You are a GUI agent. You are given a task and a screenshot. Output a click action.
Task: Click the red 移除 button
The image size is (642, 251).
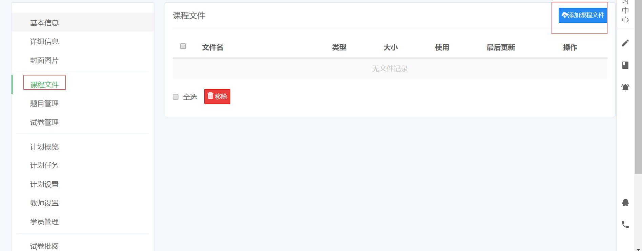(x=217, y=96)
